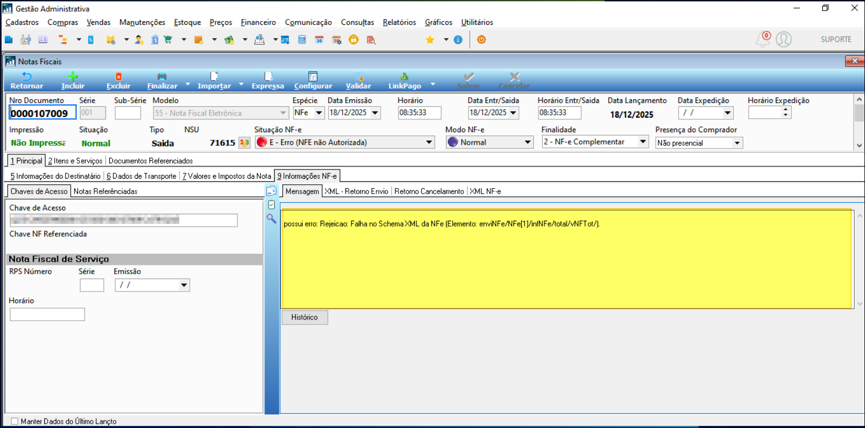Viewport: 865px width, 428px height.
Task: Click the Validar toolbar icon
Action: (x=358, y=77)
